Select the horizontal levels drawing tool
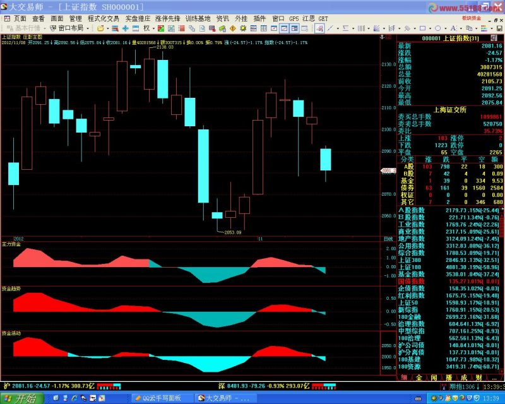 tap(345, 28)
